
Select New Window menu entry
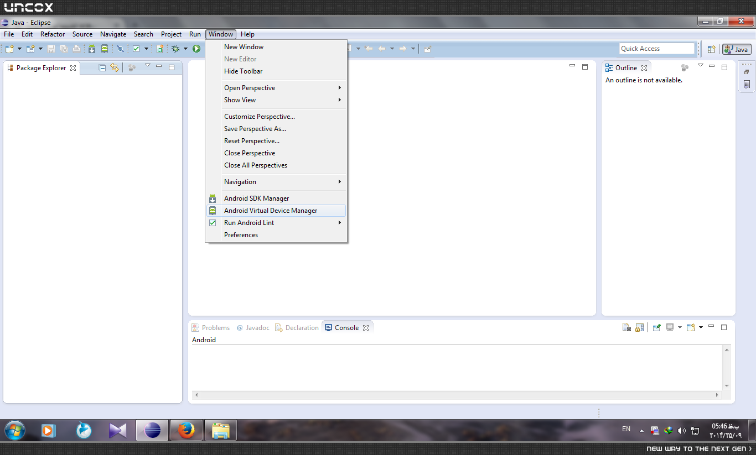[276, 47]
